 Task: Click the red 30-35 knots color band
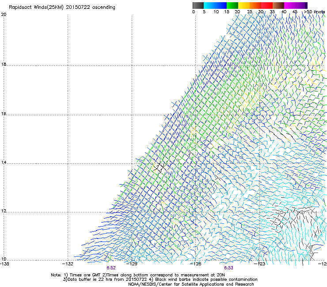(x=267, y=5)
